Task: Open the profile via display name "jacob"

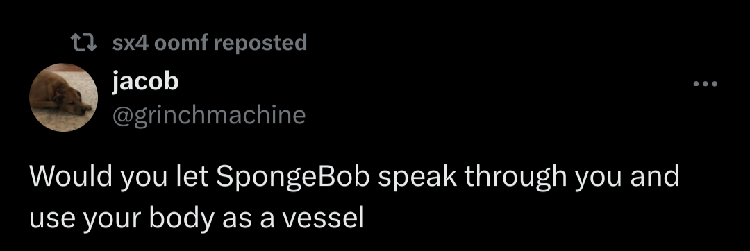Action: (145, 82)
